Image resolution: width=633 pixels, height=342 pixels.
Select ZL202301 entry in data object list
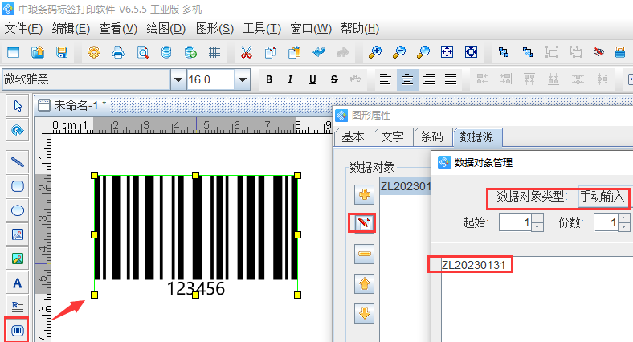click(406, 186)
